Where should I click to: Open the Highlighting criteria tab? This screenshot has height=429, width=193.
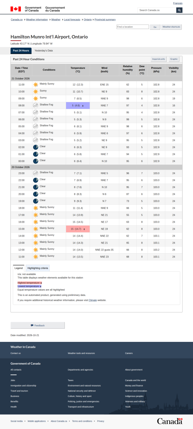[x=38, y=268]
